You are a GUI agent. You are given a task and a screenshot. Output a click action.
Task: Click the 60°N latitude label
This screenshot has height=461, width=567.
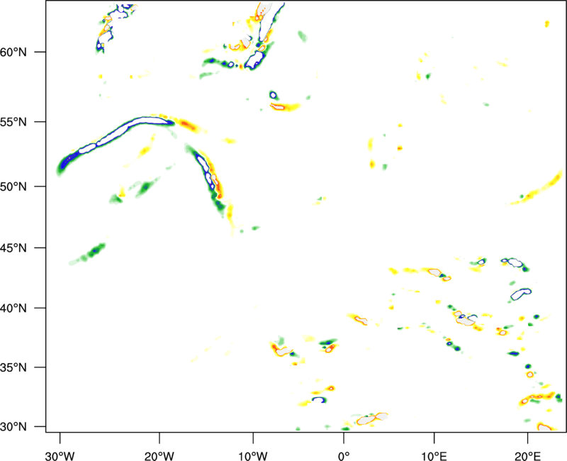13,52
